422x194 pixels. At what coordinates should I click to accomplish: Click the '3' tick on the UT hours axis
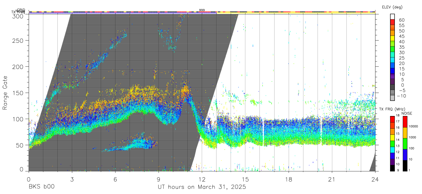tap(72, 179)
